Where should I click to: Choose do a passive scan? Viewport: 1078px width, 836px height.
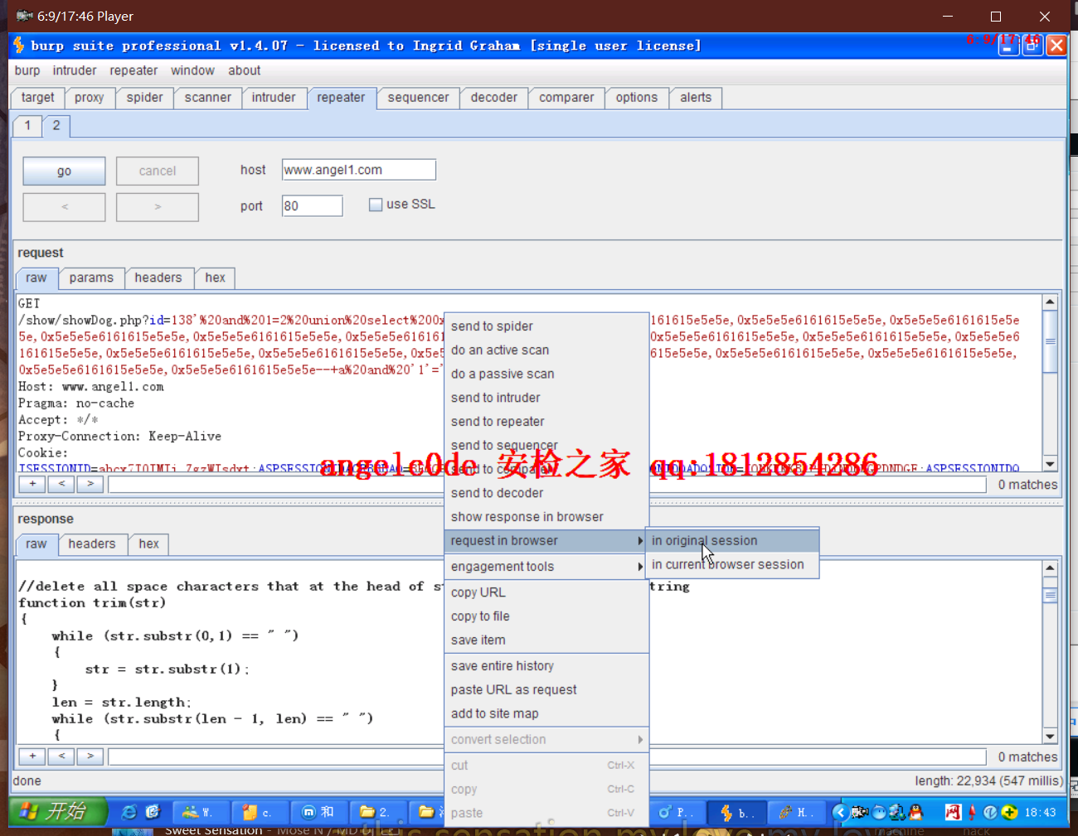pos(546,375)
